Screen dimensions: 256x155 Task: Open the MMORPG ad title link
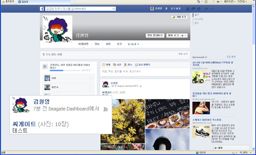[x=212, y=95]
